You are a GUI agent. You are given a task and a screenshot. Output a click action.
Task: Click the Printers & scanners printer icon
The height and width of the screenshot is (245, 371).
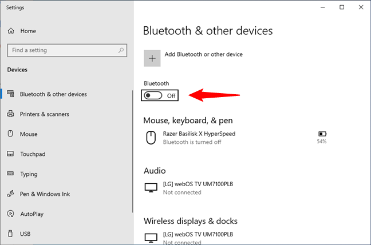pos(10,114)
